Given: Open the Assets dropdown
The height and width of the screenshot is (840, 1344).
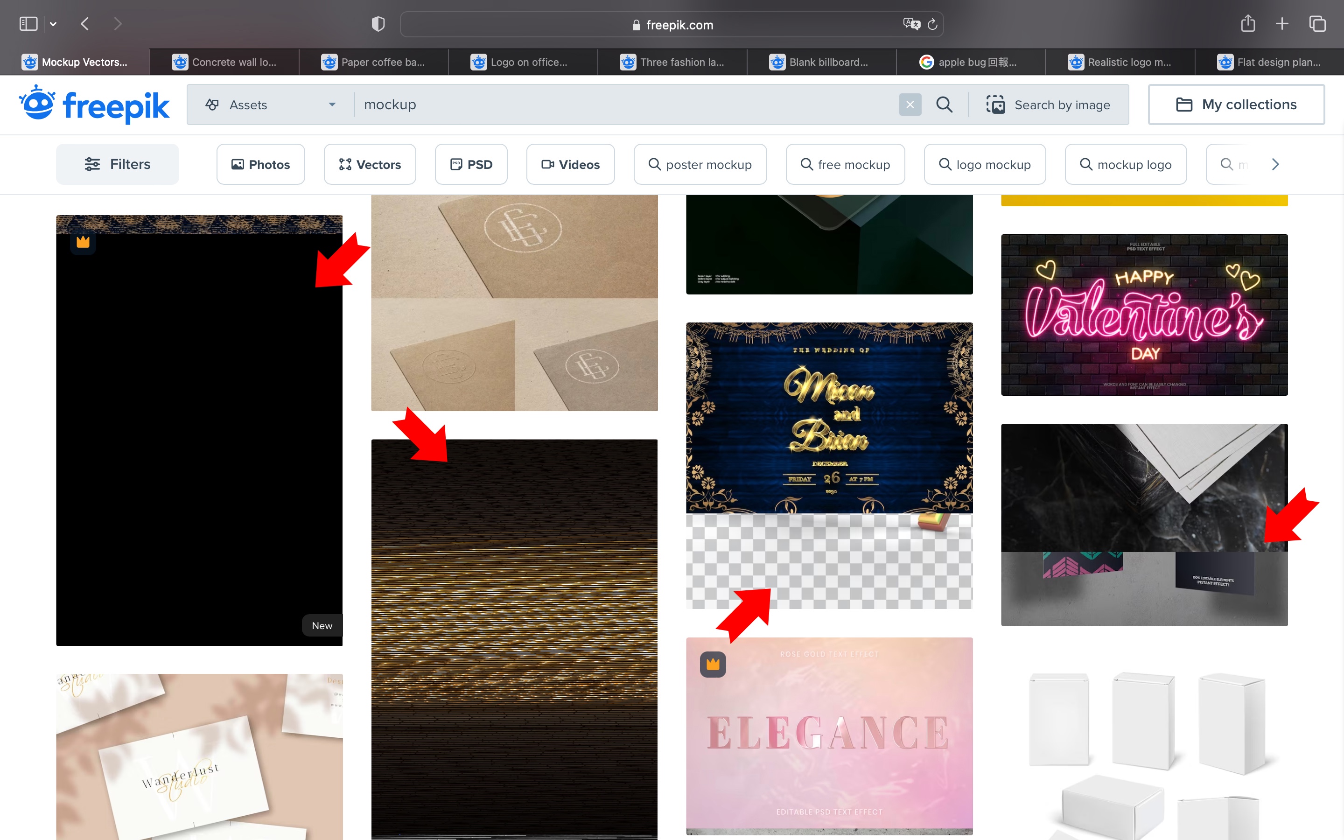Looking at the screenshot, I should click(x=271, y=105).
